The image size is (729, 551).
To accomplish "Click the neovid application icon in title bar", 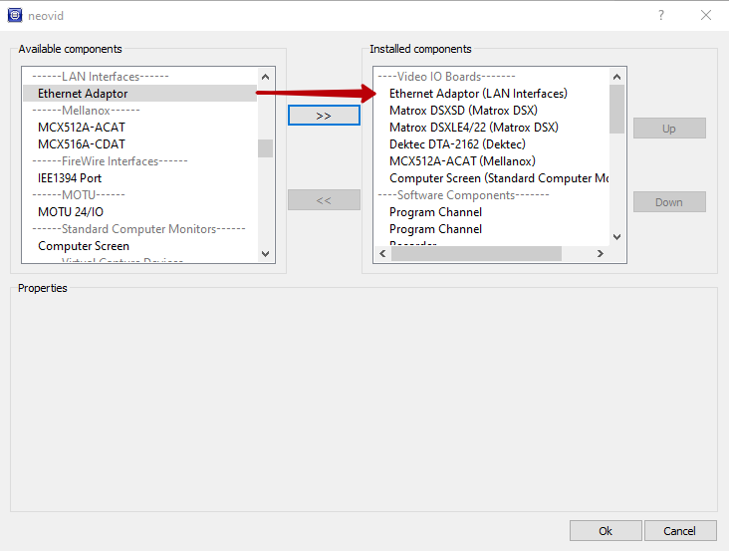I will click(x=15, y=15).
